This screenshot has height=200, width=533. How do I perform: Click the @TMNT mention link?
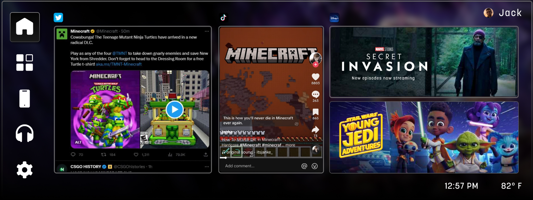(120, 53)
